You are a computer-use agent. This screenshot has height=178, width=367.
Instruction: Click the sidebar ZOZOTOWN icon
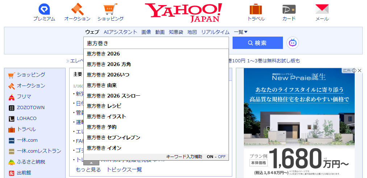(12, 108)
